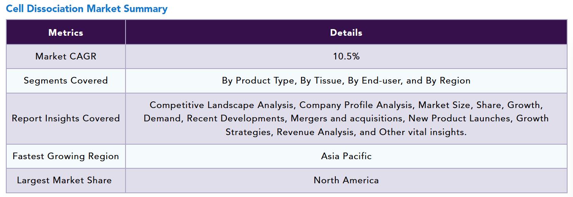The image size is (573, 197).
Task: Click the Cell Dissociation Market Summary heading
Action: tap(87, 9)
